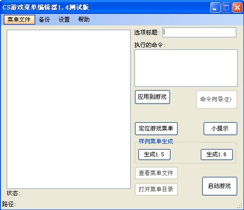Show the 小提示 tips
This screenshot has height=210, width=244.
point(220,128)
